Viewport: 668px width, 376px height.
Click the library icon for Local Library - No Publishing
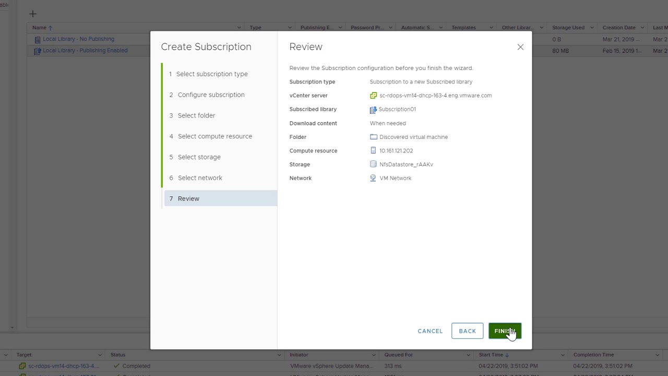click(37, 39)
